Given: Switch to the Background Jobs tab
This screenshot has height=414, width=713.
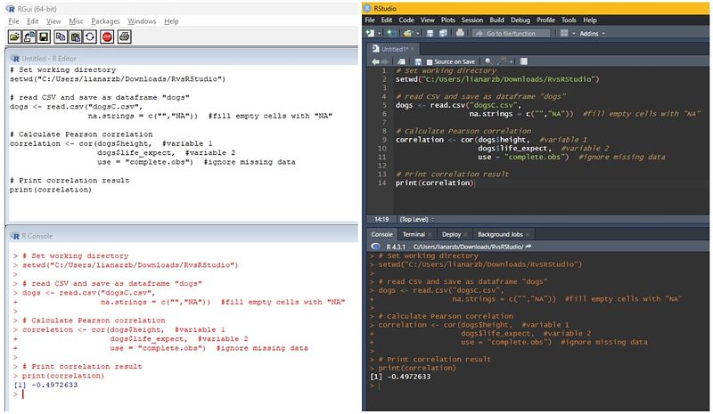Looking at the screenshot, I should 499,234.
